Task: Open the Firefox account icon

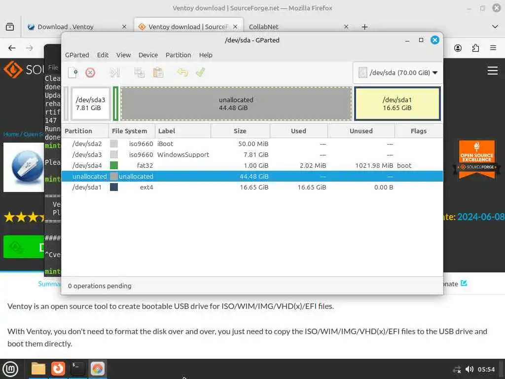Action: click(x=458, y=48)
